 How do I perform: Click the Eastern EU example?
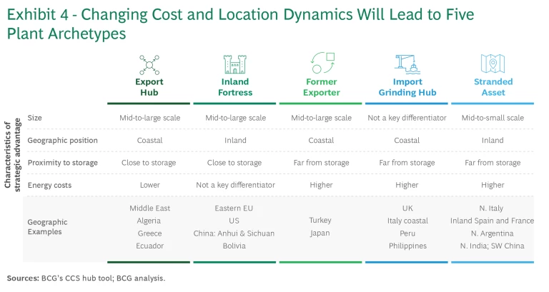(234, 208)
